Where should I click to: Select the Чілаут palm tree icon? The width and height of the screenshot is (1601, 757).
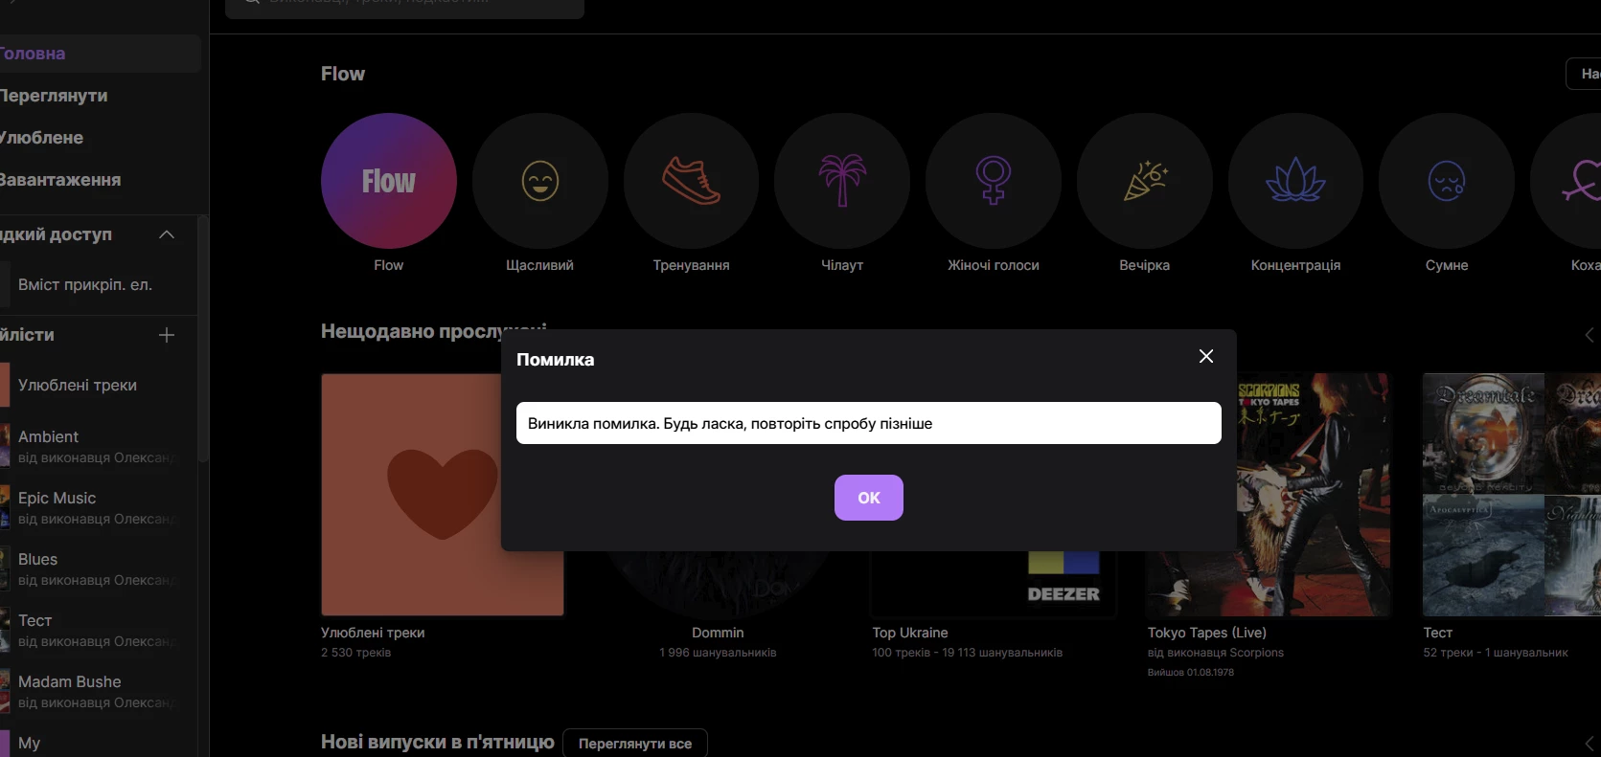[x=842, y=181]
